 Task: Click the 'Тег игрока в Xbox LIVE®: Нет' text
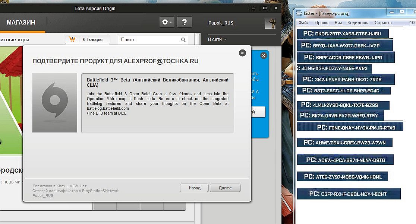coord(59,186)
